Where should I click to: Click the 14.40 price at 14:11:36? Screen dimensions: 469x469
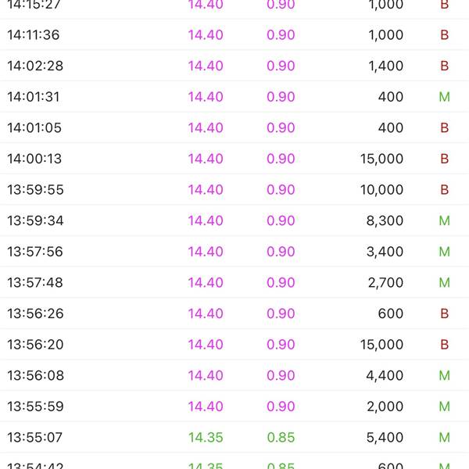206,35
